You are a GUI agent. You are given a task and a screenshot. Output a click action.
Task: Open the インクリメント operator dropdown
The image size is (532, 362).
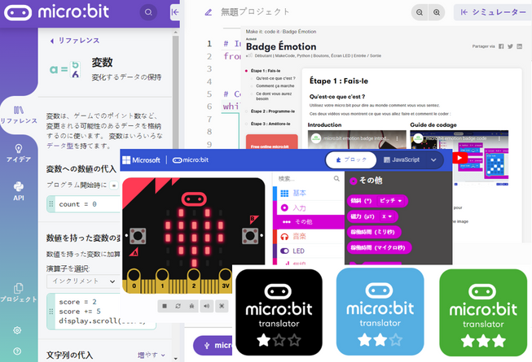coord(83,281)
